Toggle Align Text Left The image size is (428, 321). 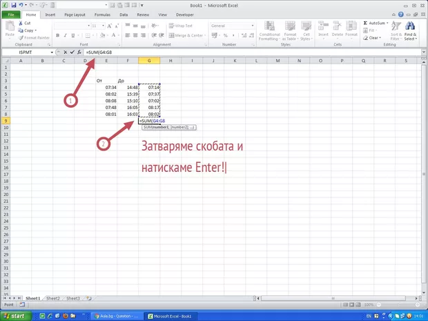pos(128,35)
